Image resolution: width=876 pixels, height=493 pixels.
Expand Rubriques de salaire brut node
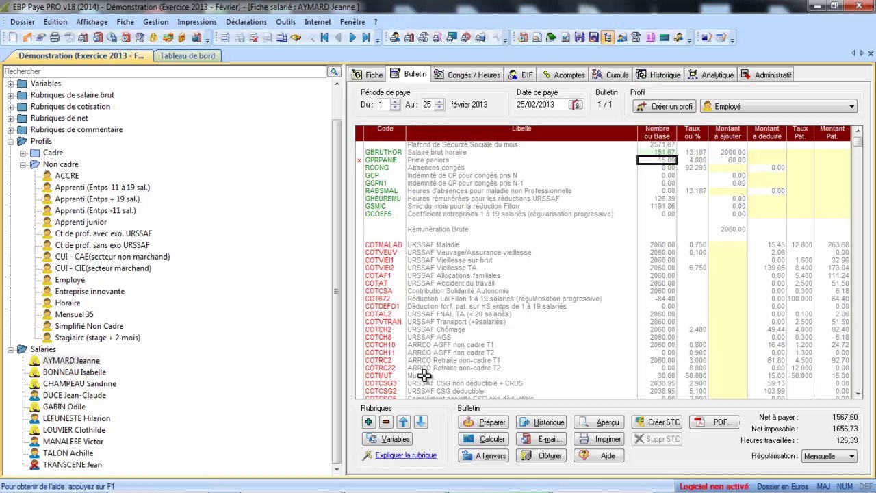tap(11, 95)
